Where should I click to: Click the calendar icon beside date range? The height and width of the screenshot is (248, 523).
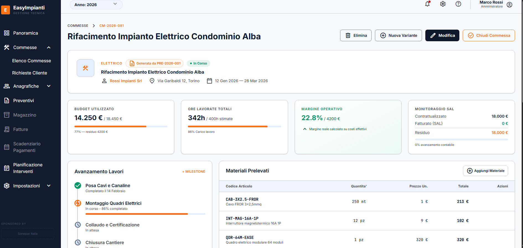(x=209, y=81)
